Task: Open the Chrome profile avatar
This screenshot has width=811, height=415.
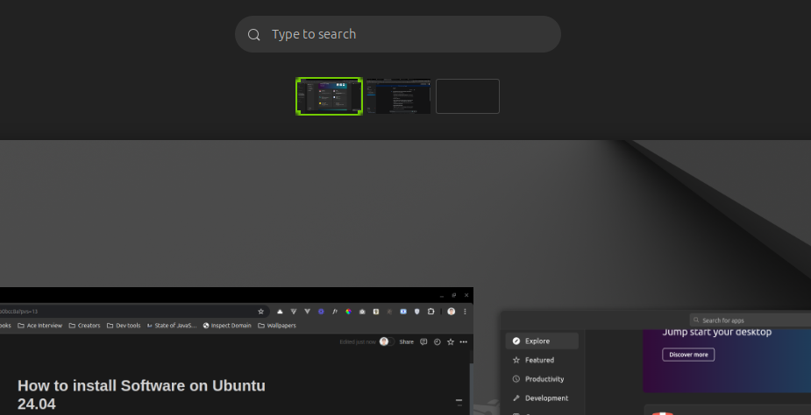Action: pyautogui.click(x=451, y=312)
